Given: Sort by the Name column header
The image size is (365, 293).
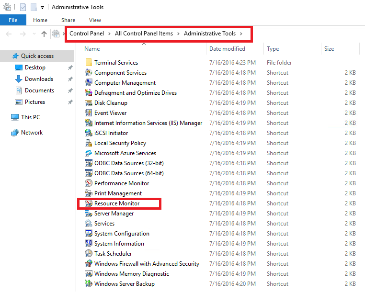Looking at the screenshot, I should pyautogui.click(x=92, y=49).
